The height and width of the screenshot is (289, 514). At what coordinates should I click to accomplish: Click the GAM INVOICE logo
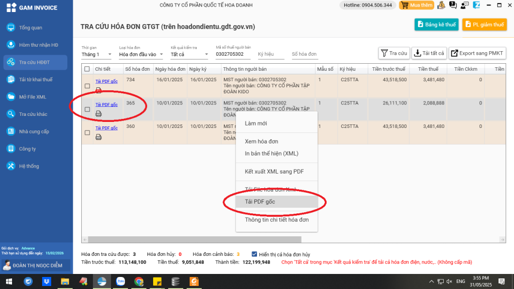pos(32,8)
